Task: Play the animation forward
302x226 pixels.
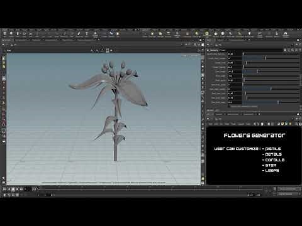Action: point(18,189)
